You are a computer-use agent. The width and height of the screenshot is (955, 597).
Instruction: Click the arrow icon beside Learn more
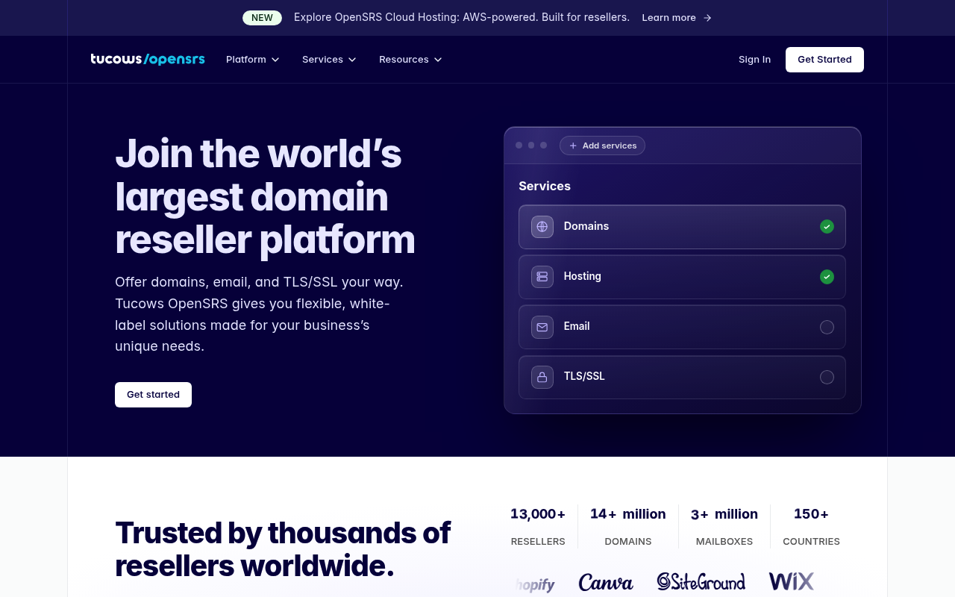click(x=707, y=18)
